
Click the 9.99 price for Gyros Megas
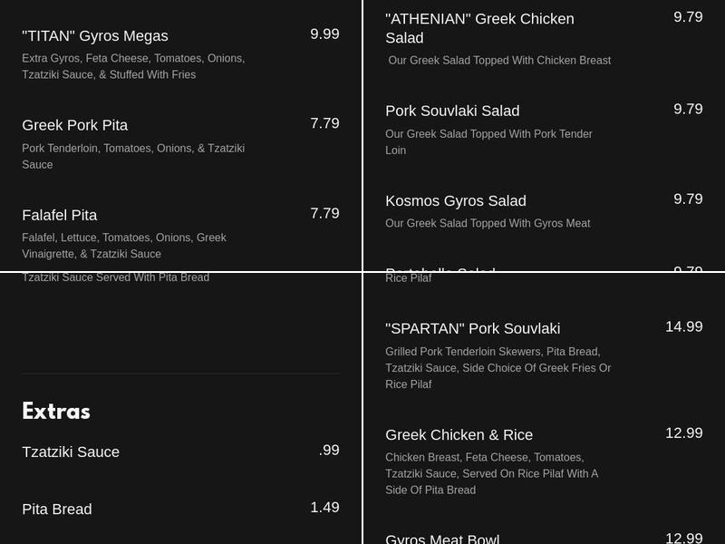[324, 34]
